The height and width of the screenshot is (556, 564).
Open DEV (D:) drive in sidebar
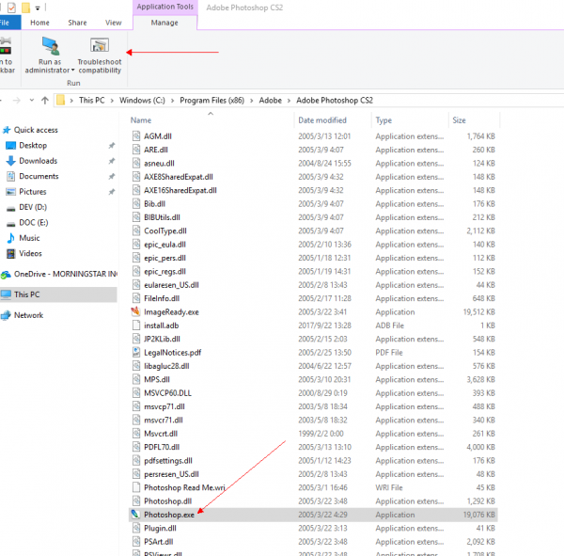pyautogui.click(x=33, y=207)
